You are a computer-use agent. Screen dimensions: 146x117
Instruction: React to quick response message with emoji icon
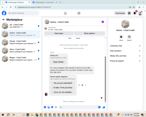pyautogui.click(x=79, y=85)
